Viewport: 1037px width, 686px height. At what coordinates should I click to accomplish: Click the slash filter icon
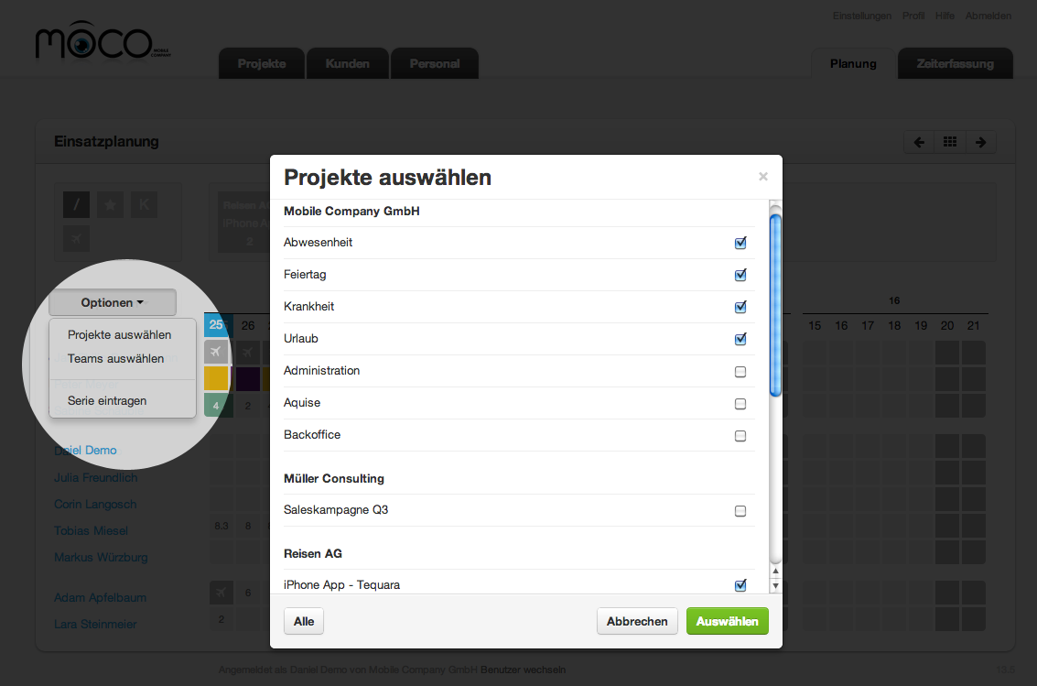point(77,205)
